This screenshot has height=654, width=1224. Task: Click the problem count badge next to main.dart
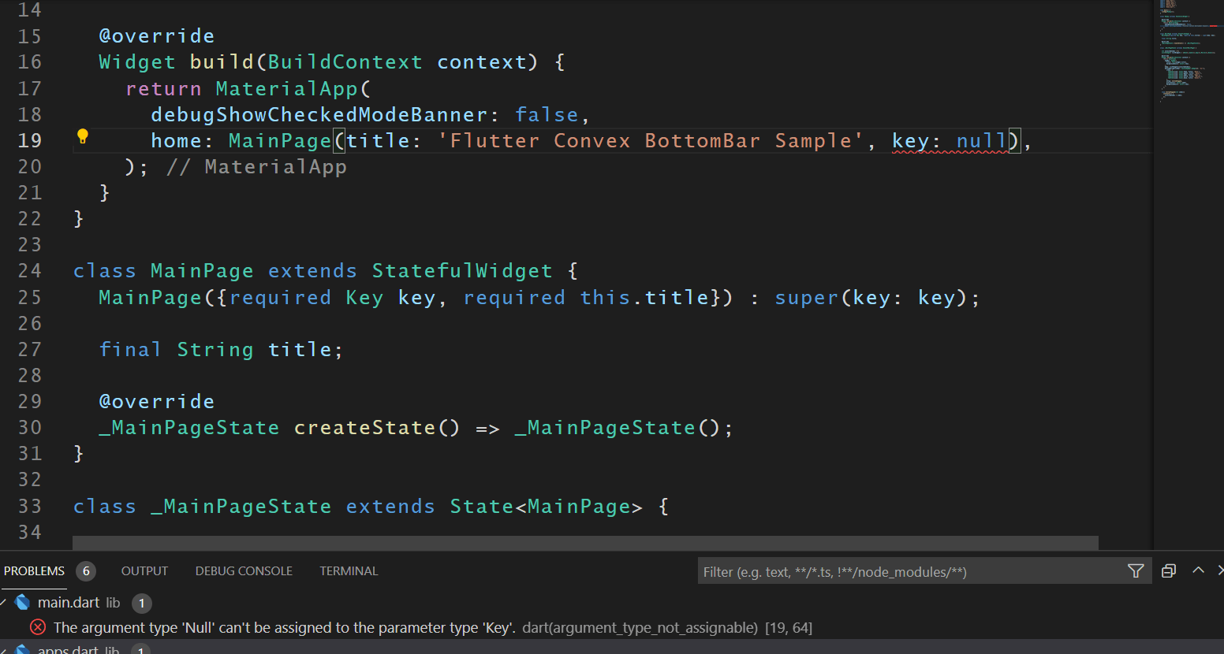click(x=141, y=603)
